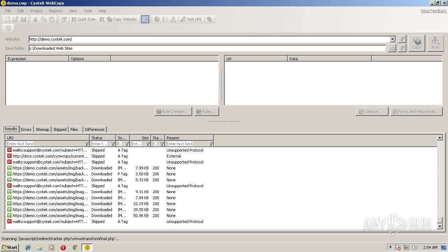Click the Copy Website toolbar button

pos(122,19)
